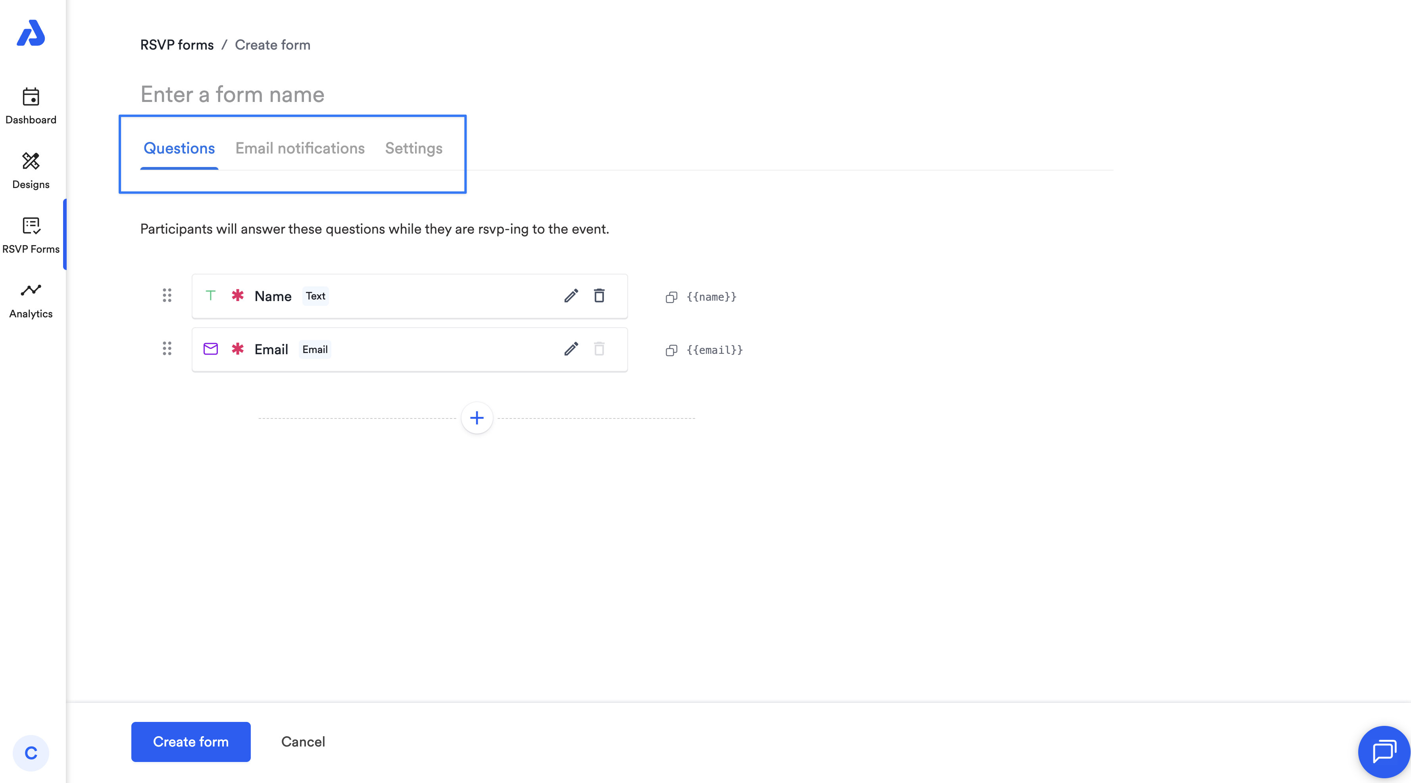Edit the Email question
1411x783 pixels.
coord(571,349)
